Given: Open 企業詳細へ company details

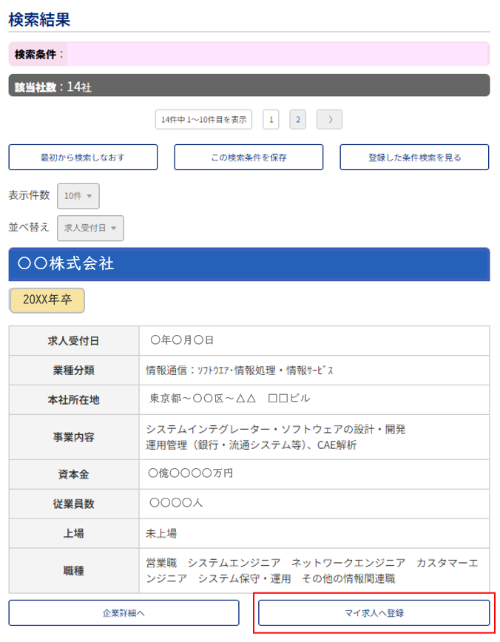Looking at the screenshot, I should click(x=124, y=613).
